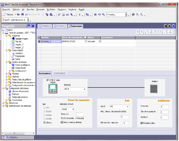Switch to the Coordinación tab

coord(59,73)
